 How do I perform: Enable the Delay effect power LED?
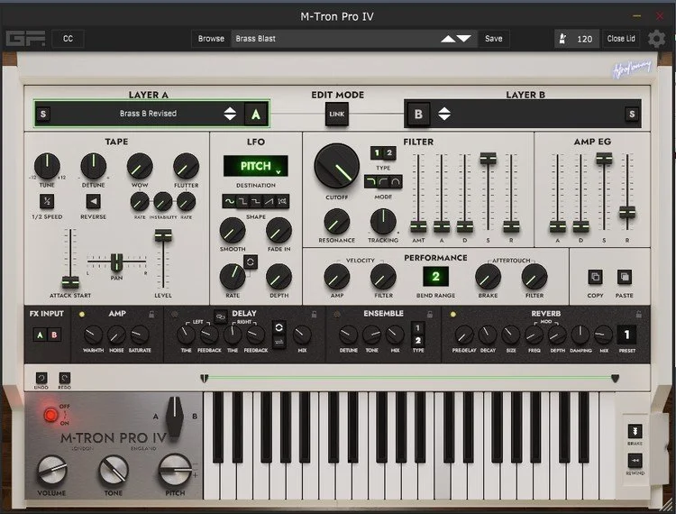174,315
